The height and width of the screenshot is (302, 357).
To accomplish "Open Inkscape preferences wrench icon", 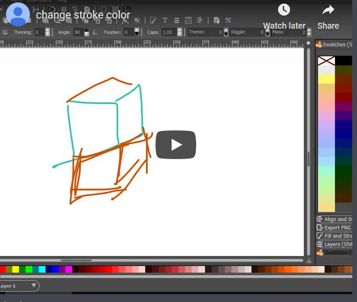I will (228, 20).
